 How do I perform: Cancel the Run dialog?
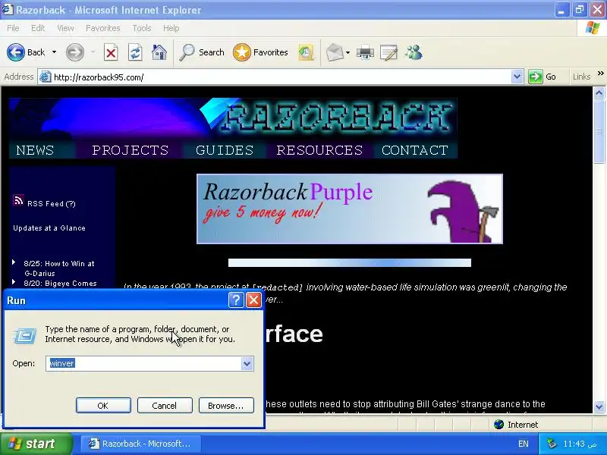164,406
